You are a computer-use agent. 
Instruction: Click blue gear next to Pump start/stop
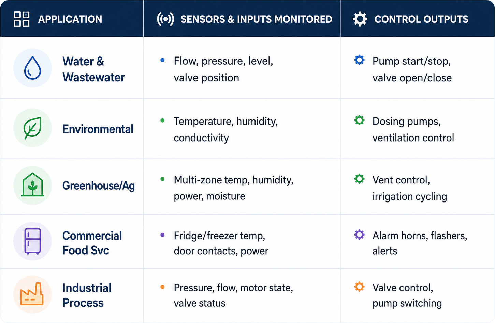coord(359,60)
